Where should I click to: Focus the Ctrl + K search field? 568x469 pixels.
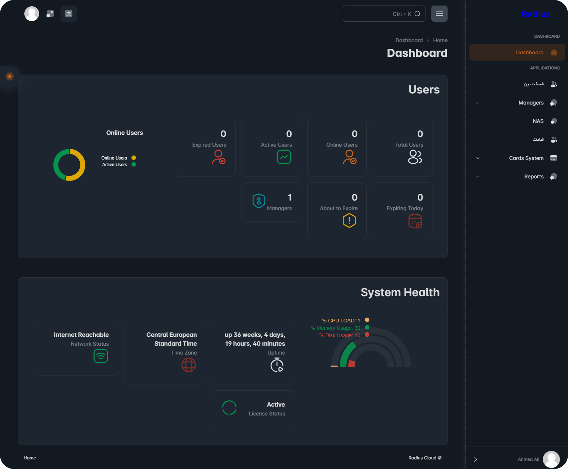point(384,14)
